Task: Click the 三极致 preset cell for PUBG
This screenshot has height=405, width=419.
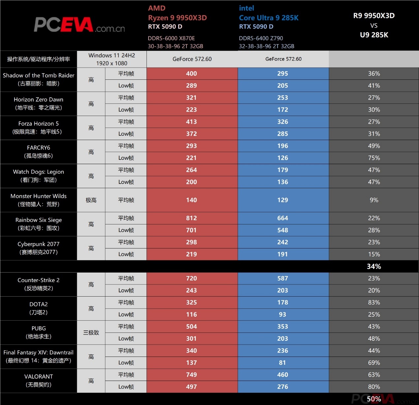Action: click(91, 333)
